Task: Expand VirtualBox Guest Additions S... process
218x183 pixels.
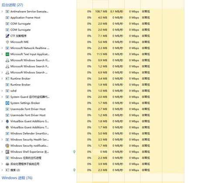Action: click(x=2, y=121)
